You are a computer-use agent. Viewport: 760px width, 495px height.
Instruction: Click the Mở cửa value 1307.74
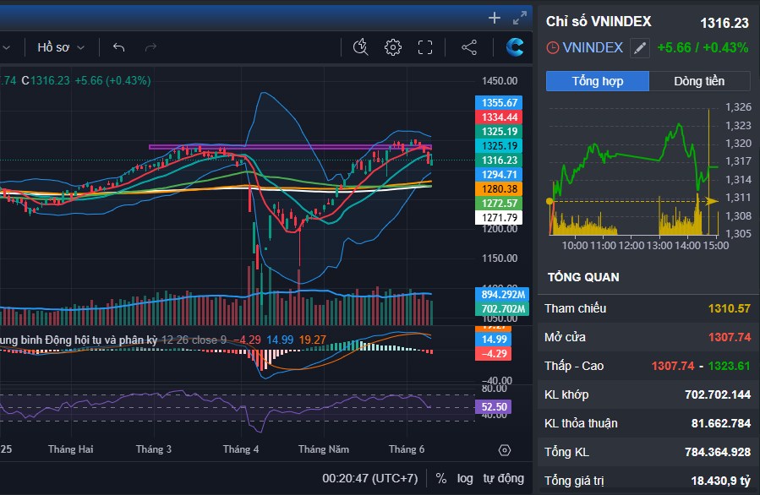click(x=729, y=337)
